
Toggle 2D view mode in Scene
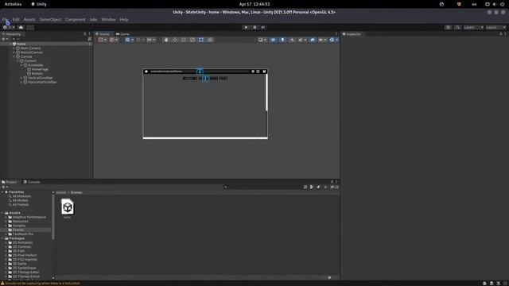(274, 40)
